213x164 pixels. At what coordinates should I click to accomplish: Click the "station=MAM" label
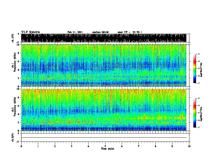(x=100, y=32)
